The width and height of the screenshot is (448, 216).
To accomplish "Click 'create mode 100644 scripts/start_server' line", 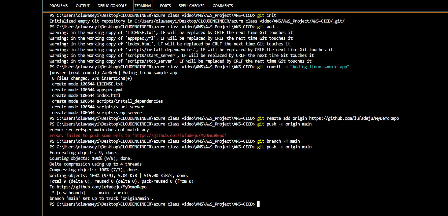I will coord(98,107).
